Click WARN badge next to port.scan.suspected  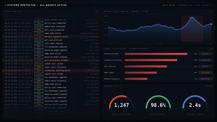point(39,30)
